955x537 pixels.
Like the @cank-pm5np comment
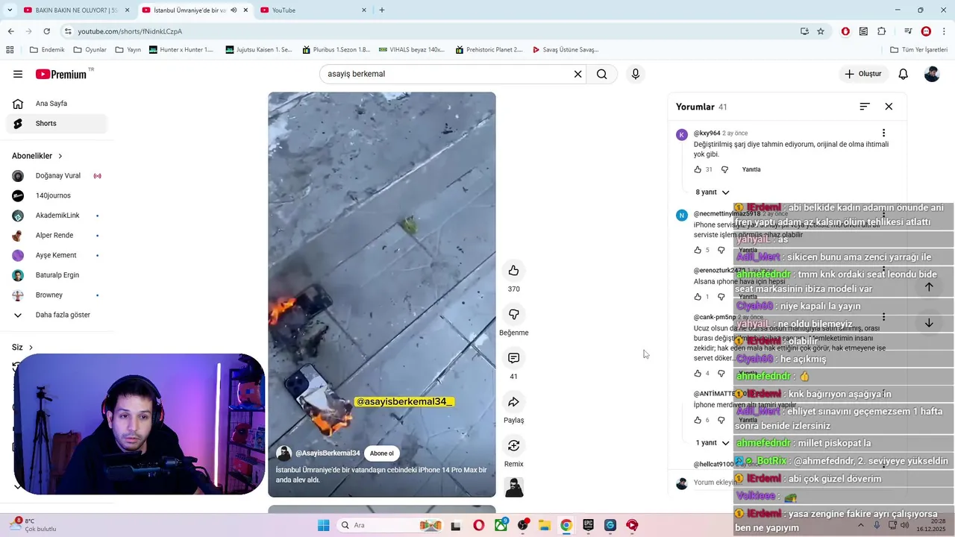coord(698,373)
